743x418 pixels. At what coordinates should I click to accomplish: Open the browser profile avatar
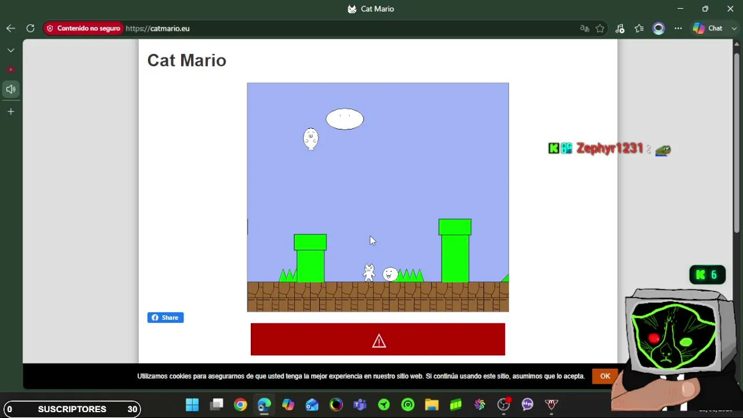(x=658, y=28)
